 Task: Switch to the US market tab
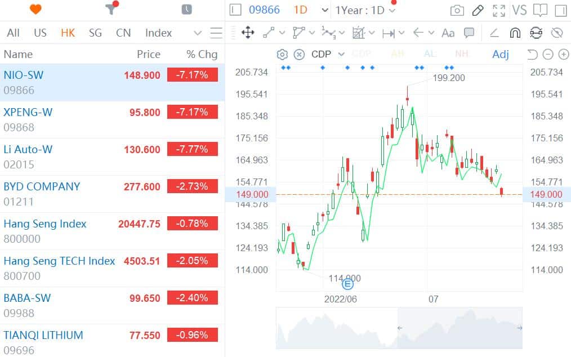[39, 33]
